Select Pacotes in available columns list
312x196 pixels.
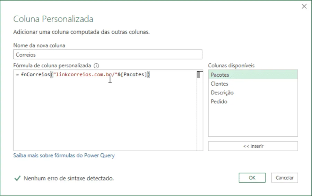(x=253, y=75)
